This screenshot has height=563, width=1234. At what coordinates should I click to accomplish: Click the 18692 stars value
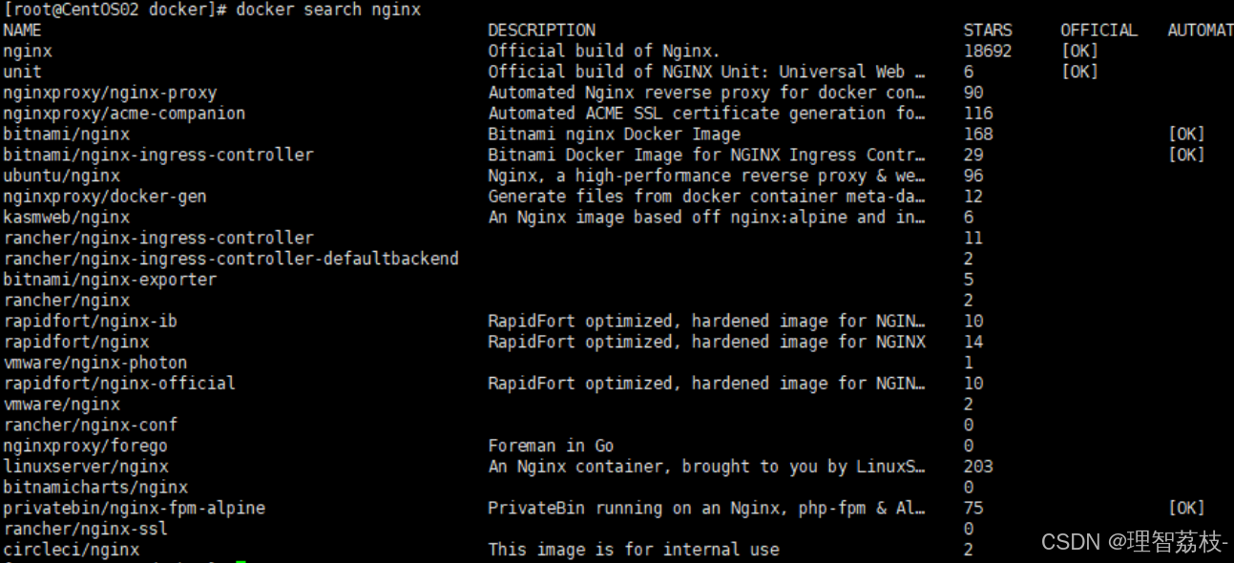pos(988,52)
